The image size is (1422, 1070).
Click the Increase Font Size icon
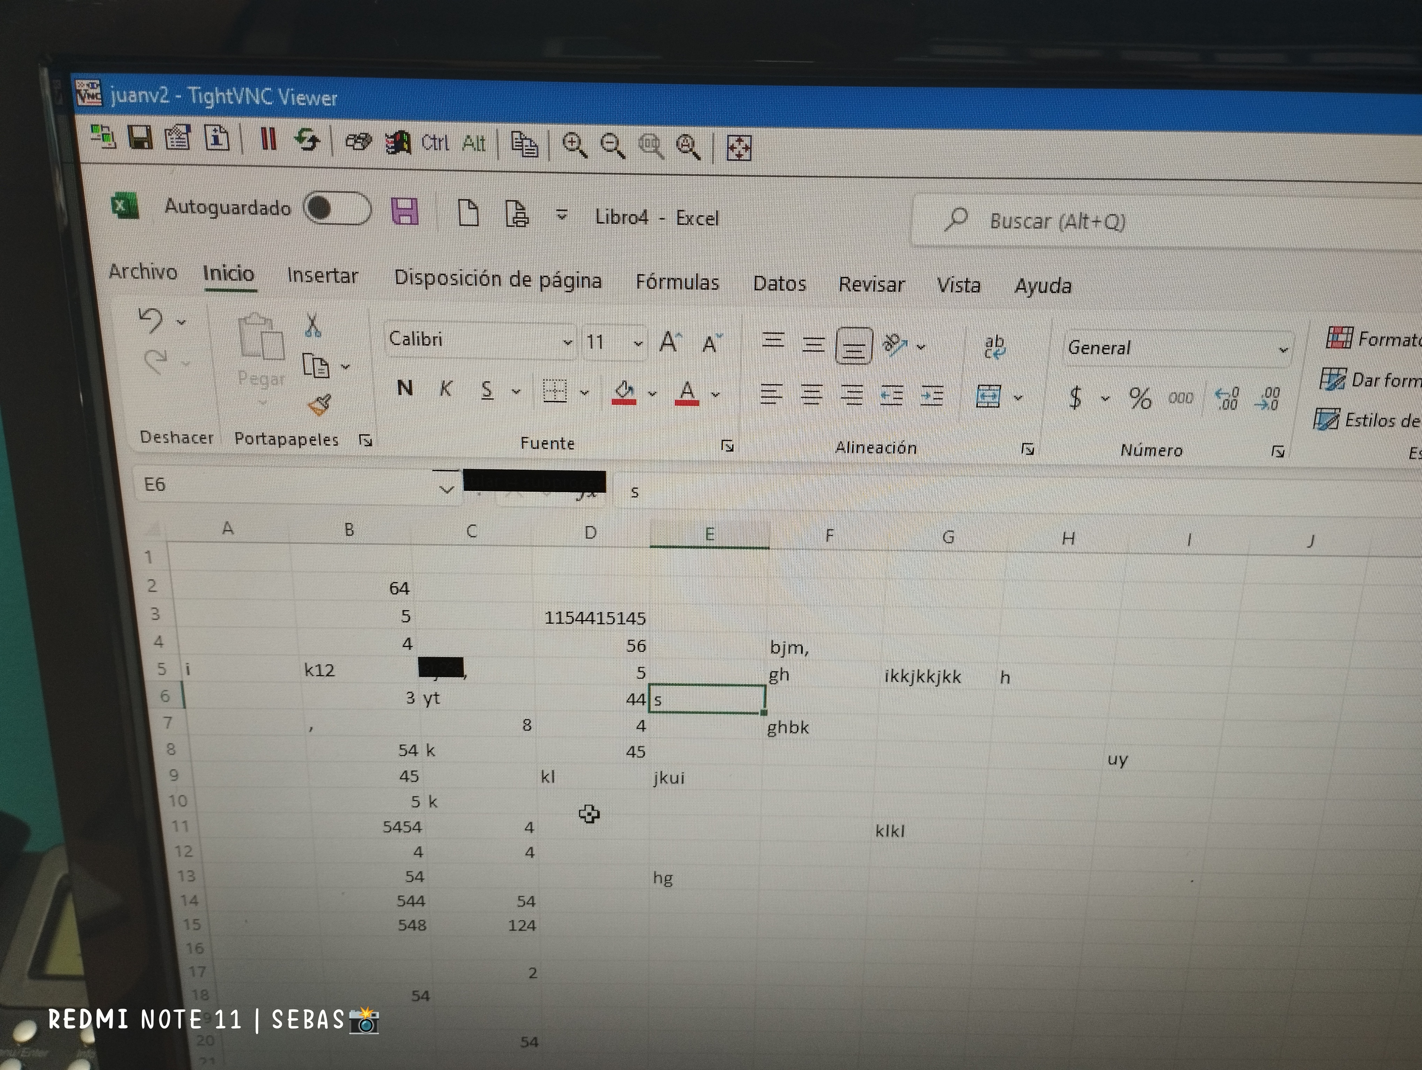click(x=669, y=342)
